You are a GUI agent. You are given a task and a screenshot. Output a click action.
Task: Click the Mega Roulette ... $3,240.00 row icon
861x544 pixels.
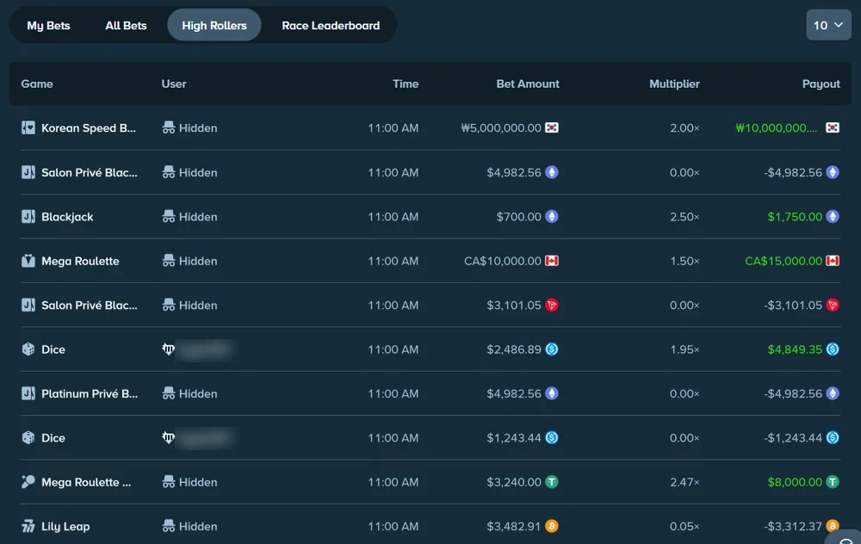tap(28, 482)
